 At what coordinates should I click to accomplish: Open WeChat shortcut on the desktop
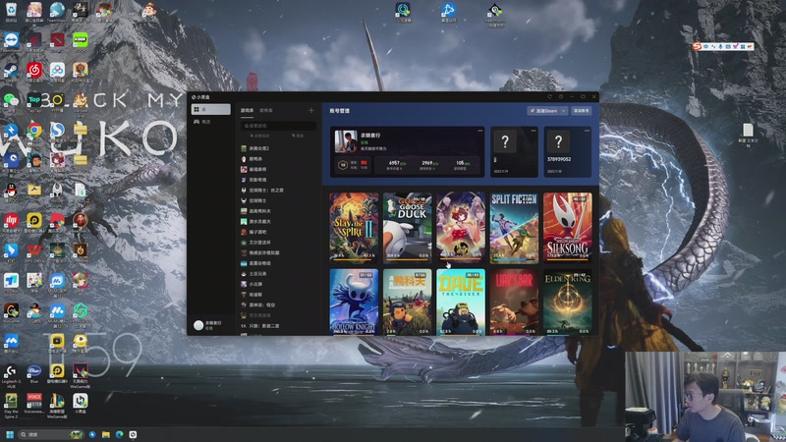(11, 101)
